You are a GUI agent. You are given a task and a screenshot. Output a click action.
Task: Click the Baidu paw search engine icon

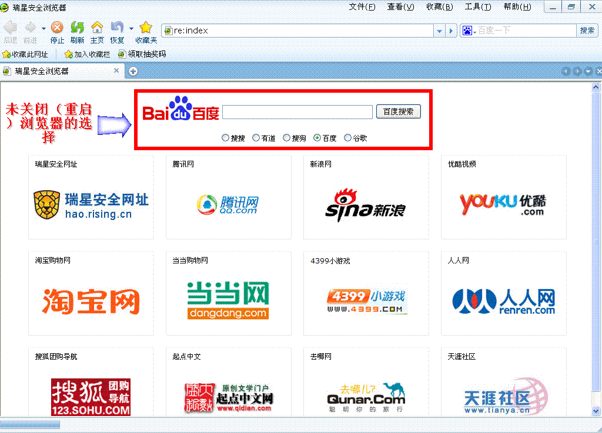click(467, 31)
